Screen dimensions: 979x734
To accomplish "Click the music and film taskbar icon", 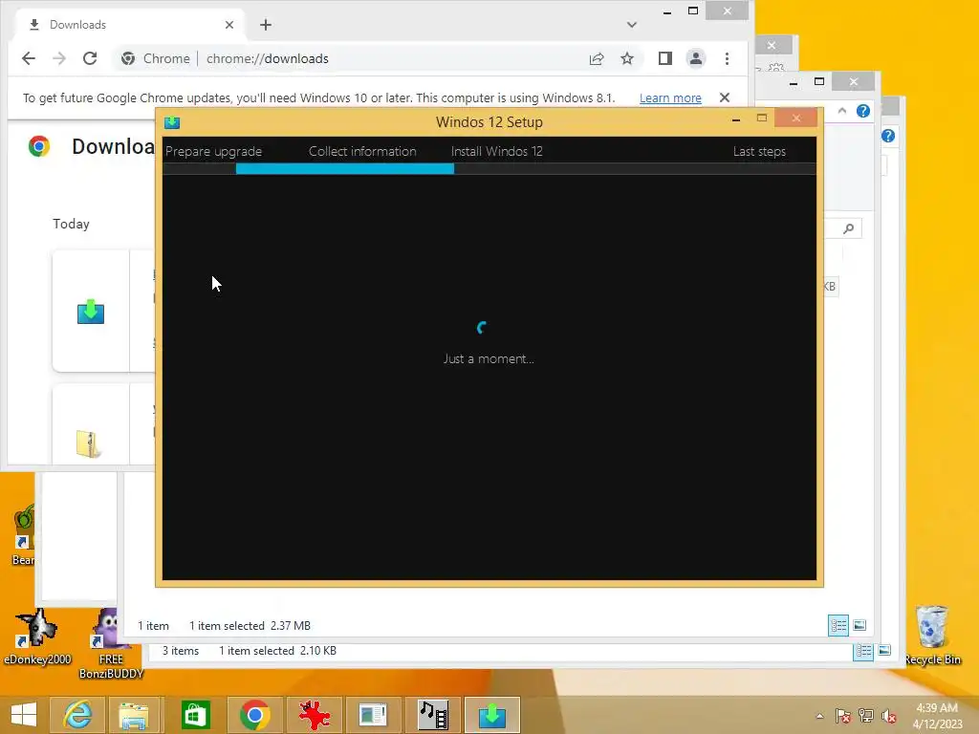I will 433,715.
